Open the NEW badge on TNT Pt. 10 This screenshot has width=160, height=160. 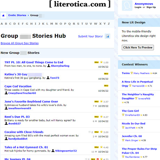(96, 62)
